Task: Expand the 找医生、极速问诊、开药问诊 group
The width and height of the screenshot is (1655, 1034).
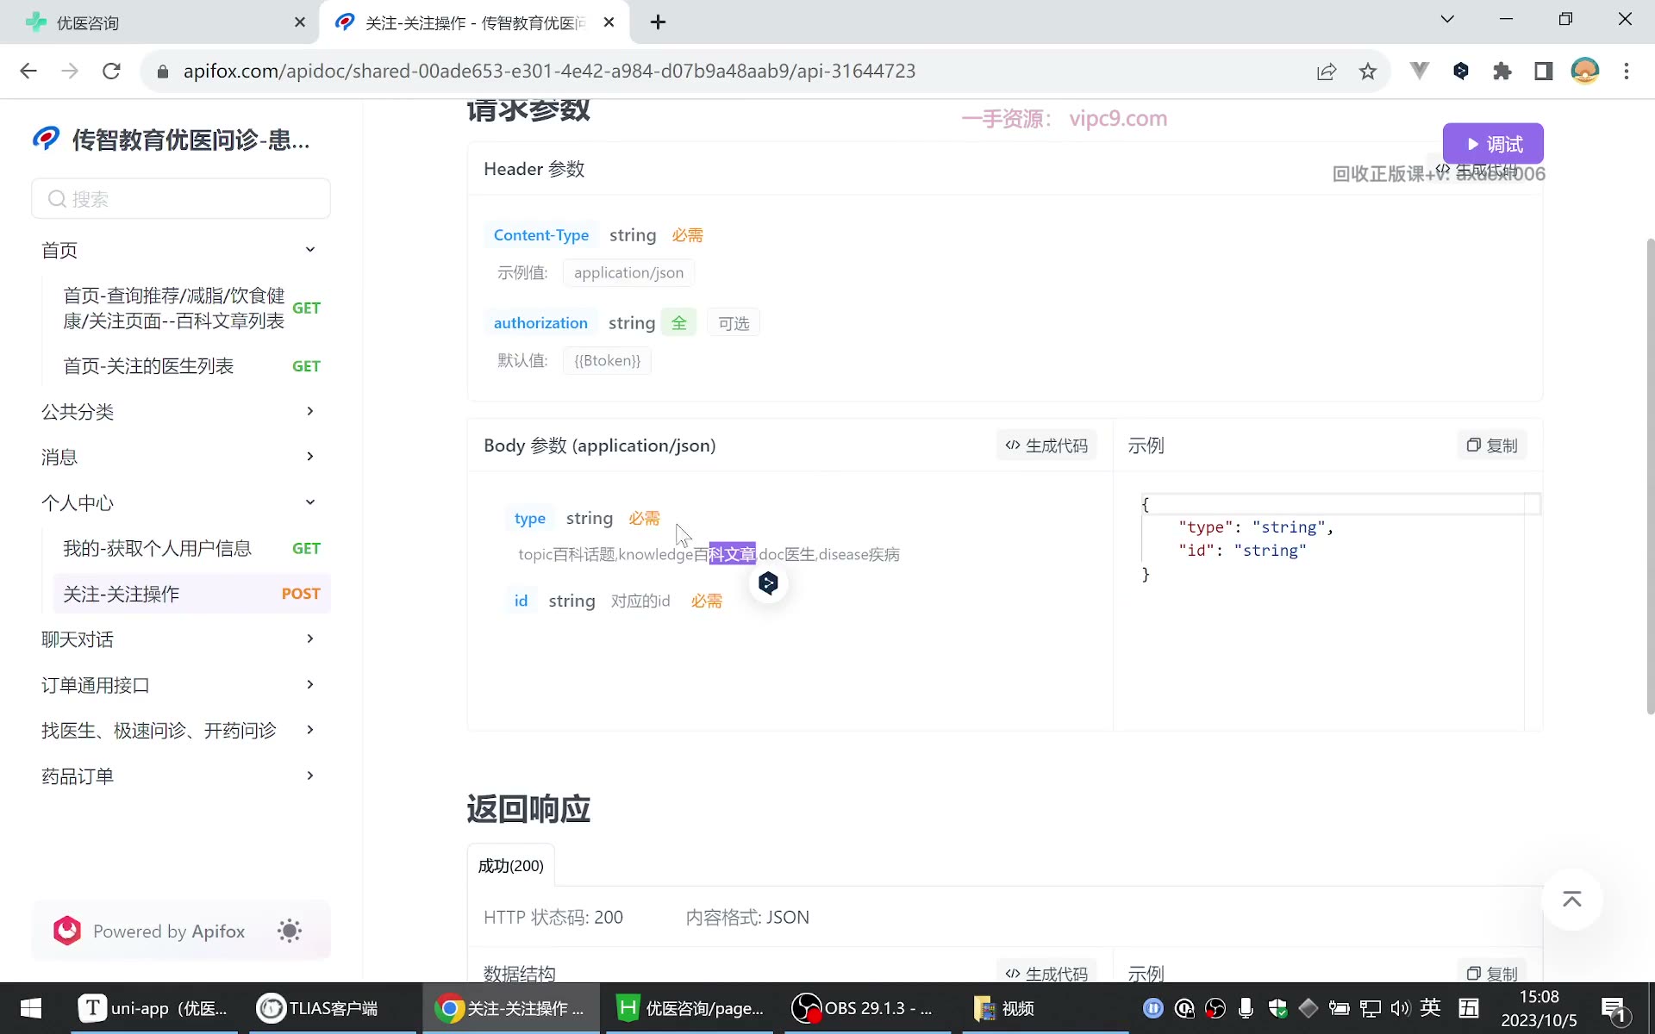Action: tap(310, 730)
